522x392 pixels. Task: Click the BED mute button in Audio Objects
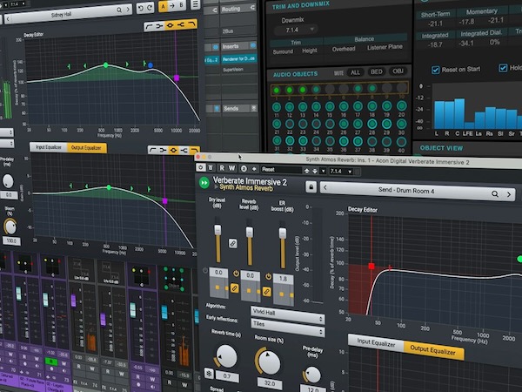click(x=377, y=71)
